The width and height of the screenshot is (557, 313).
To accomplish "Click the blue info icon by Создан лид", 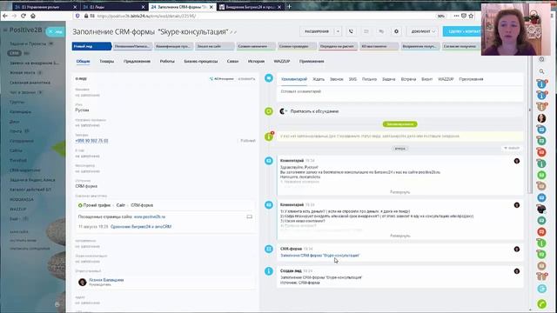I will click(269, 271).
